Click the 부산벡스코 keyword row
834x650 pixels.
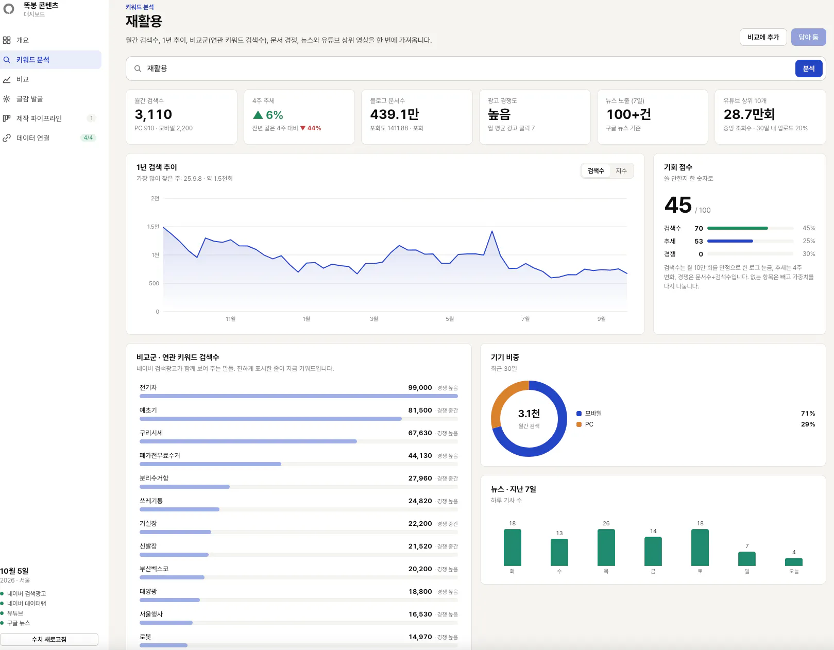(x=299, y=573)
